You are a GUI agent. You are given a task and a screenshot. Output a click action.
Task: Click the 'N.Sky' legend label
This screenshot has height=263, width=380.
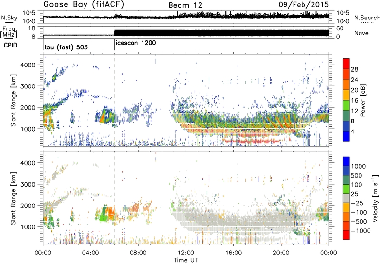pos(9,18)
